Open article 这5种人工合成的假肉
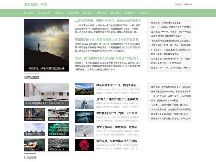 (x=118, y=99)
